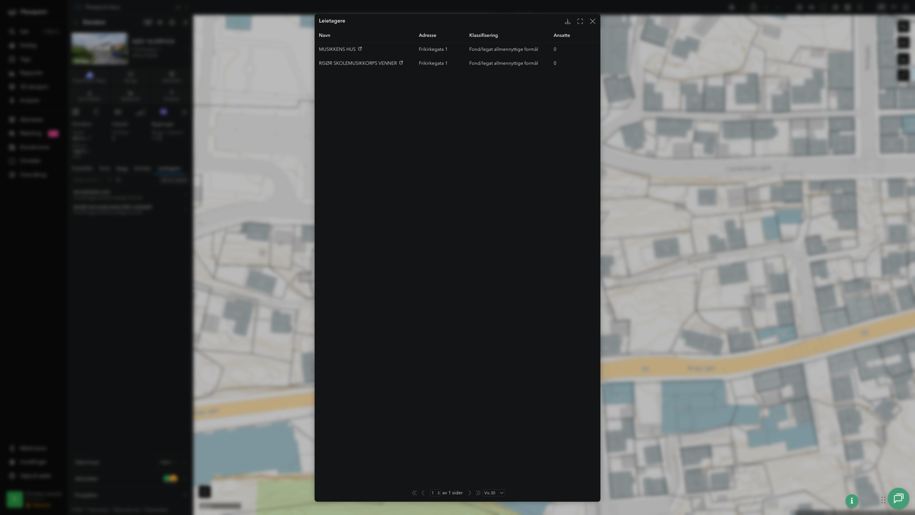
Task: Expand the Leietagere dialog to fullscreen
Action: pos(580,21)
